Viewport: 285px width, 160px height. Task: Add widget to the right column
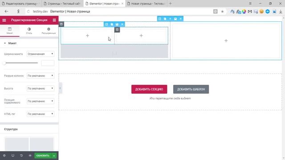[x=226, y=40]
